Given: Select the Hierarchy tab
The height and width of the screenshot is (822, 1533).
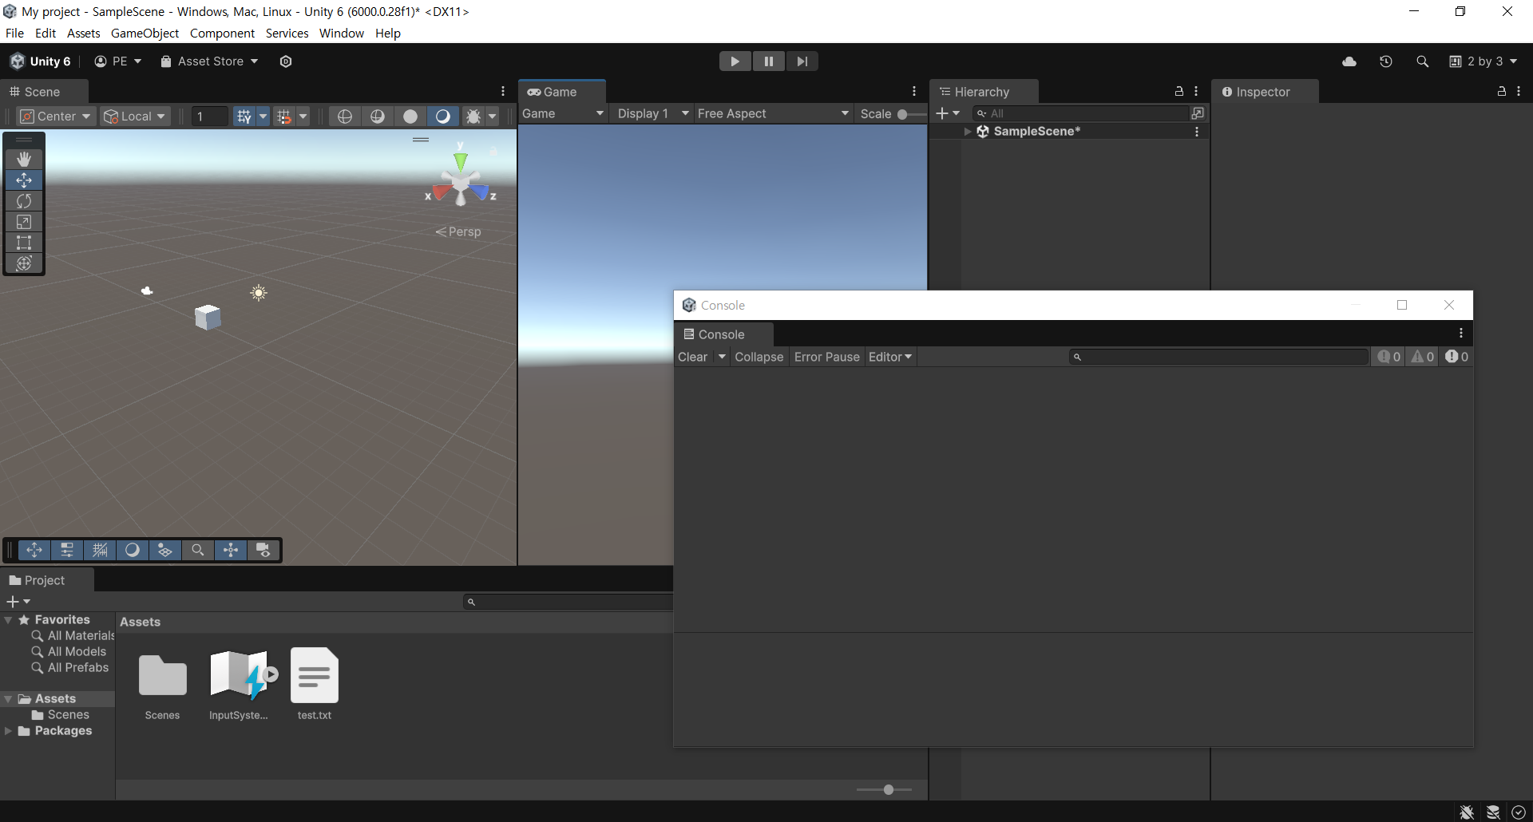Looking at the screenshot, I should click(983, 92).
